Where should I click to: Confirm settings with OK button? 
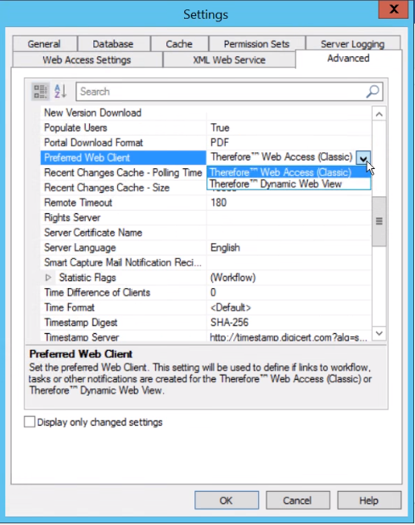click(x=227, y=500)
